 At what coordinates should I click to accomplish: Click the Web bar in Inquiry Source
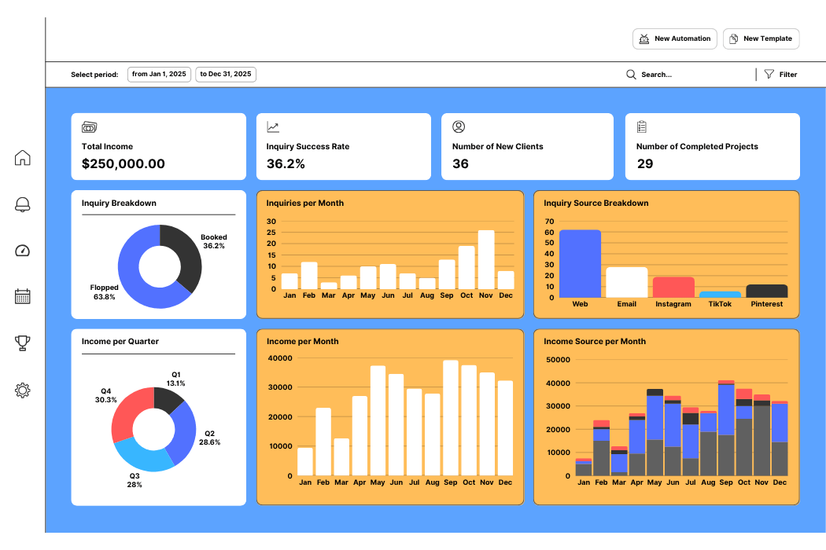[580, 263]
